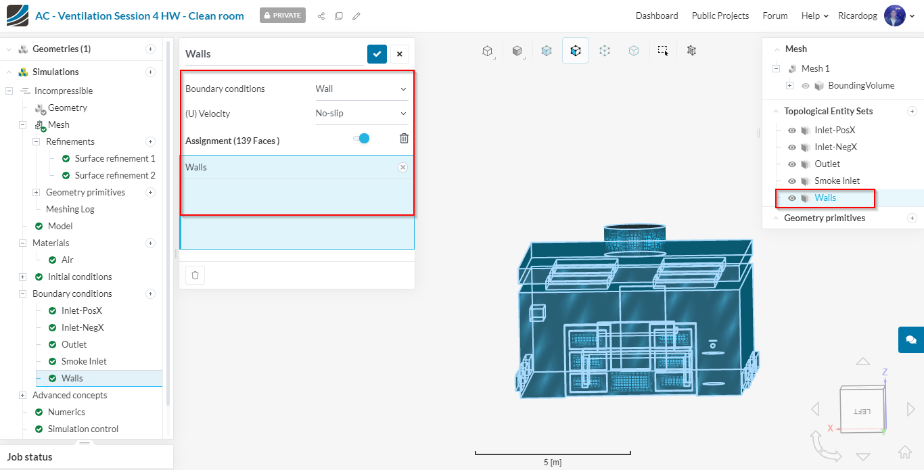Screen dimensions: 924x470
Task: Open the chat support bubble
Action: coord(910,339)
